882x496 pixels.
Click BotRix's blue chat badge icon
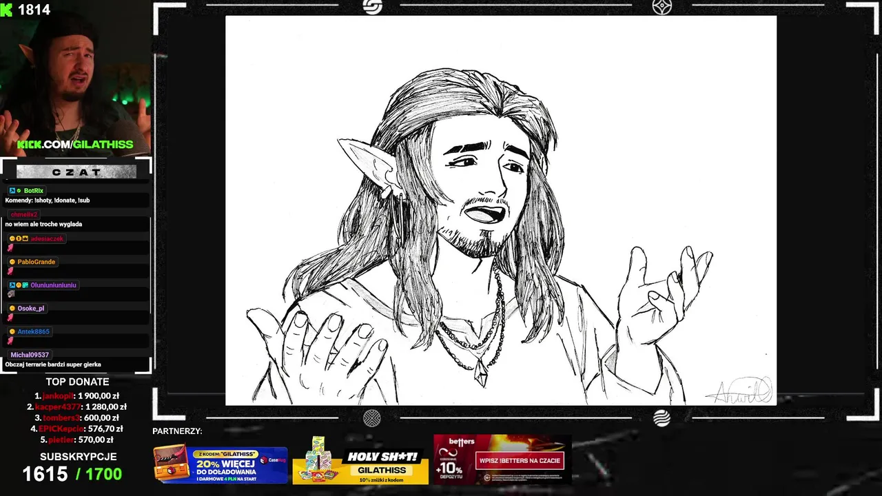coord(12,191)
